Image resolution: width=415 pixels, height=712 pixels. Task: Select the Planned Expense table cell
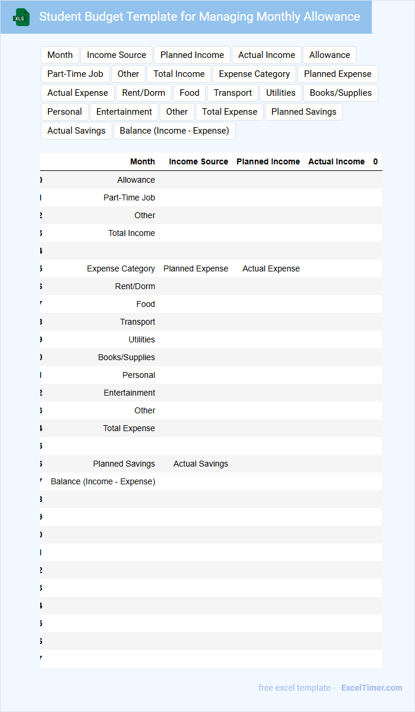click(196, 268)
